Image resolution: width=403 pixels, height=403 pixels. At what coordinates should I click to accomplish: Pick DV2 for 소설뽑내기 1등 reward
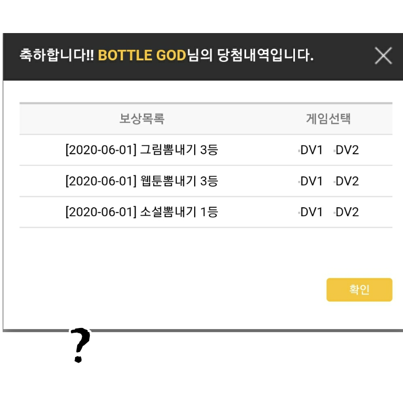[346, 212]
